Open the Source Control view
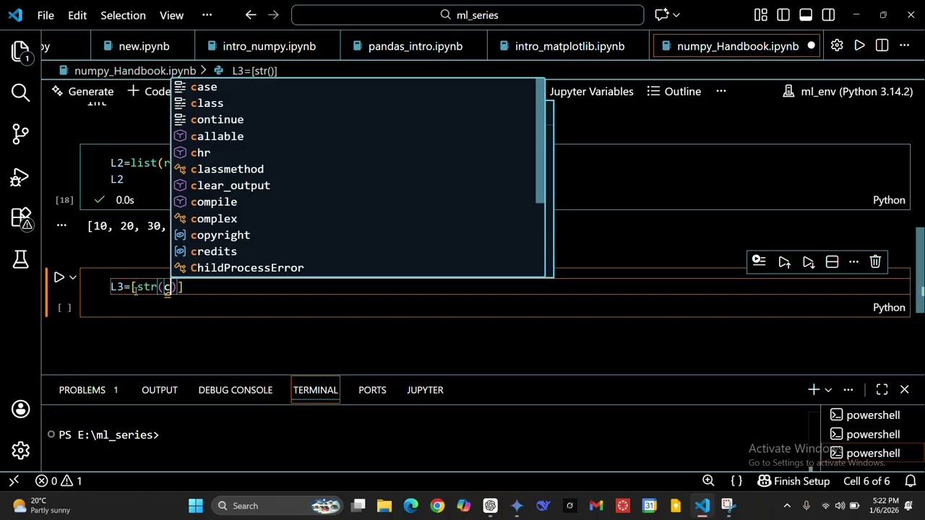925x520 pixels. pyautogui.click(x=20, y=134)
